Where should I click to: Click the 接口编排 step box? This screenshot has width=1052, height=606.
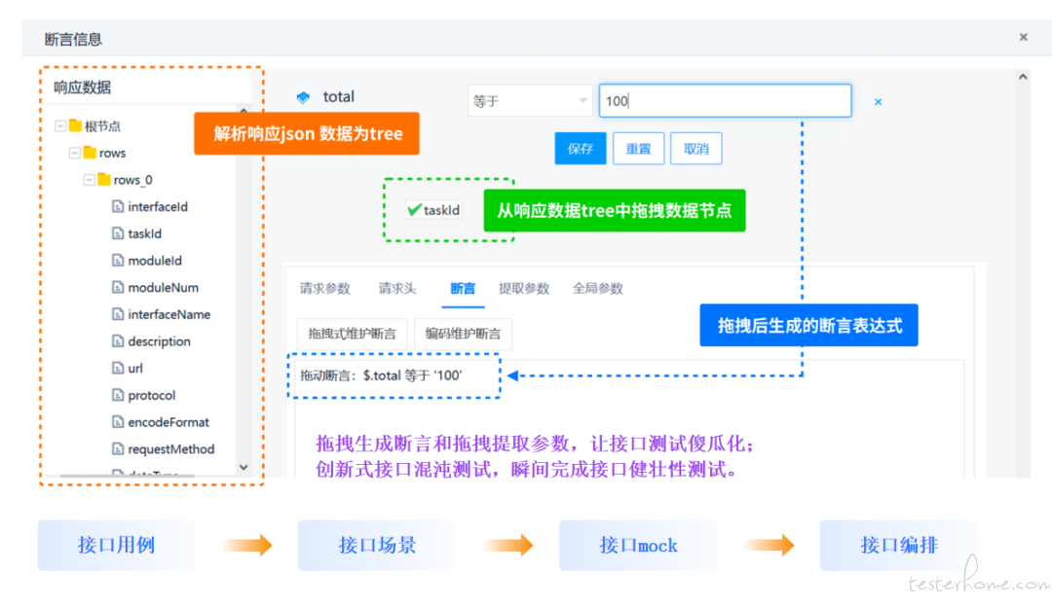click(x=899, y=545)
